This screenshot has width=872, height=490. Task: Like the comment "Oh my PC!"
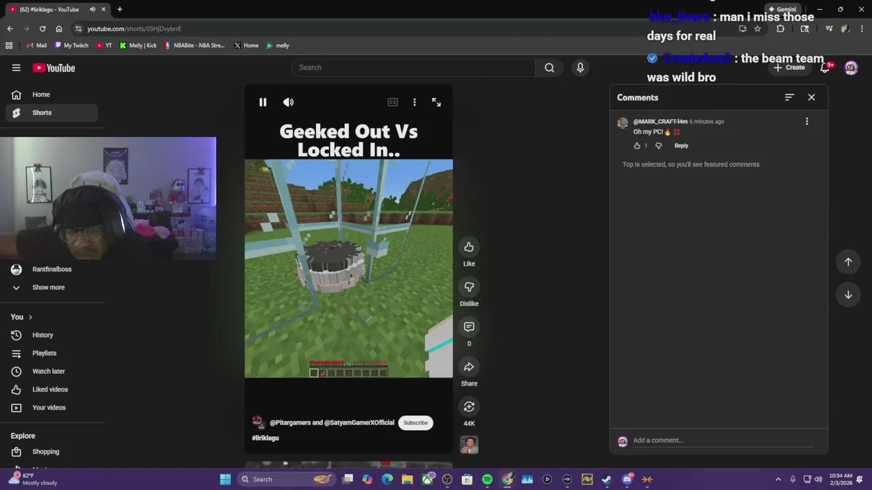pos(637,146)
